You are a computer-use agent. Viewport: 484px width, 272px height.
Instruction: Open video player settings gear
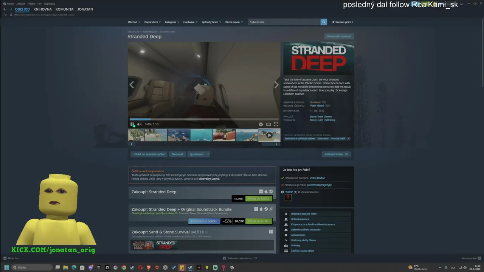(x=261, y=124)
